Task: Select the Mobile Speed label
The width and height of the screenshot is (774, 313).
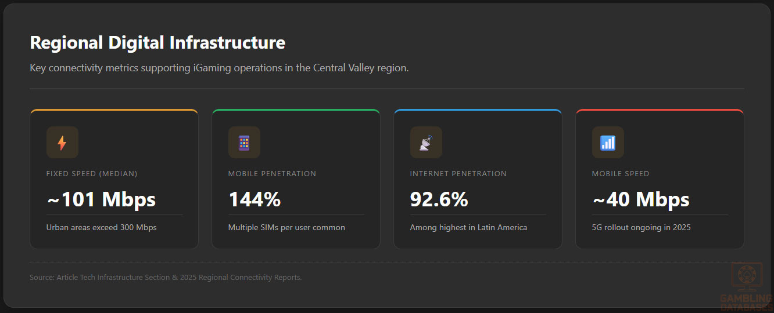Action: tap(621, 173)
